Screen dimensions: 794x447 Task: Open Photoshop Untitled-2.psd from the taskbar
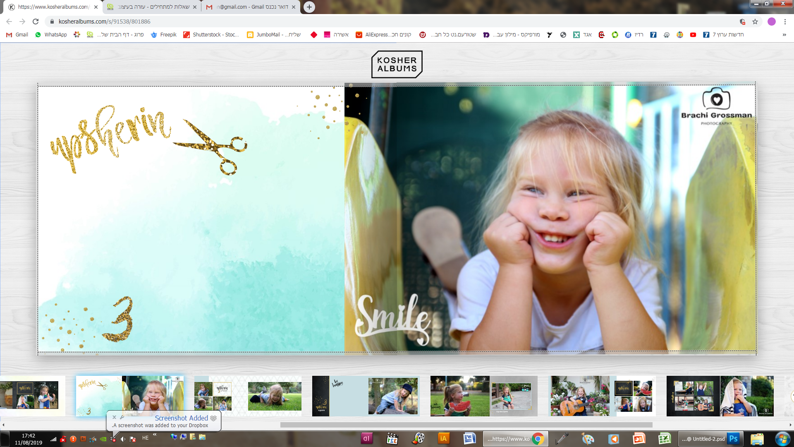click(x=710, y=439)
